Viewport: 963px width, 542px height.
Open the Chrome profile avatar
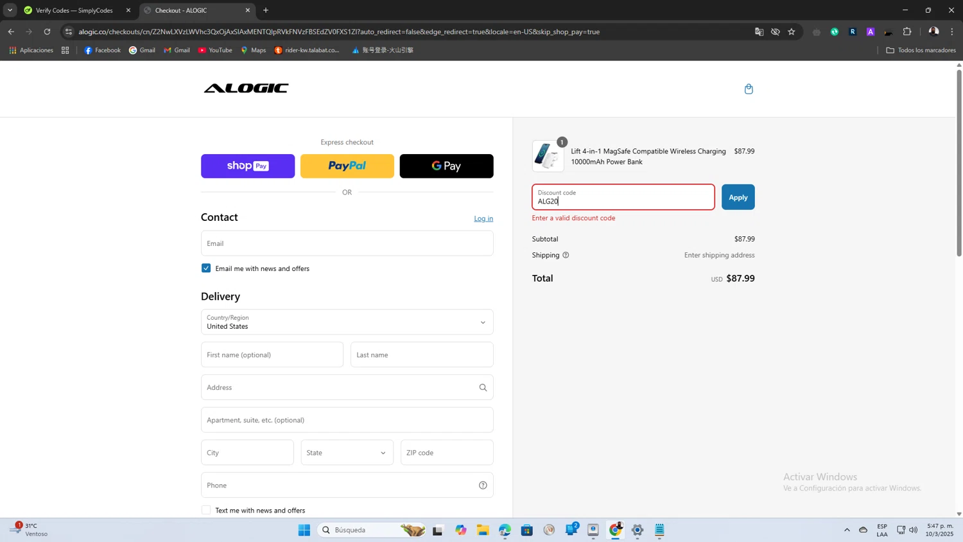pos(933,31)
